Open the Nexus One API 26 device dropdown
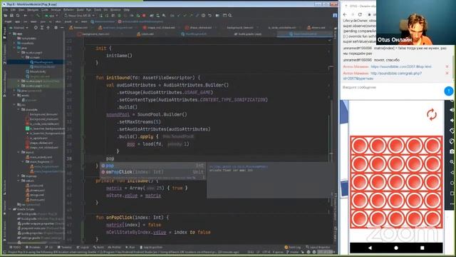This screenshot has width=456, height=257. click(x=80, y=16)
